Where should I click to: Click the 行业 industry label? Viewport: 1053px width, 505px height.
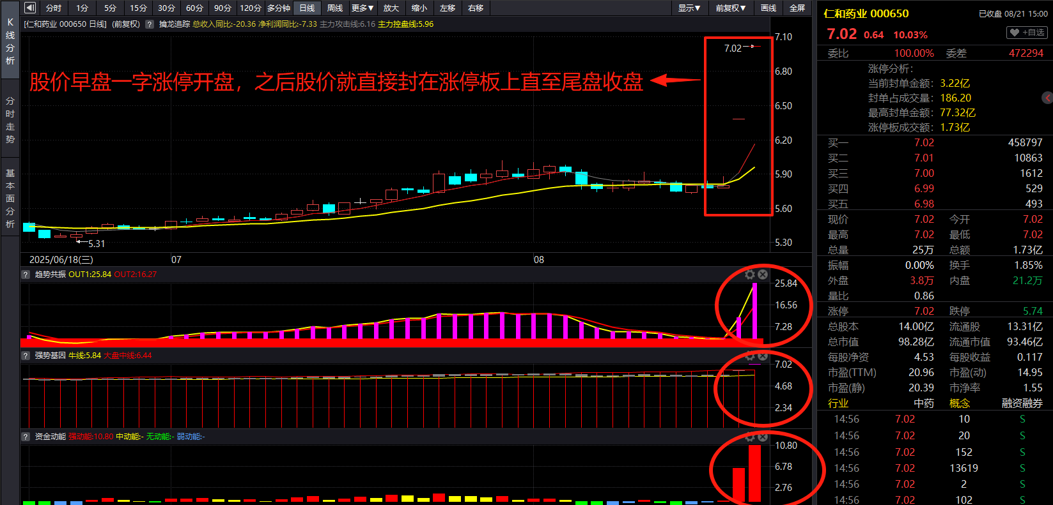click(x=838, y=403)
